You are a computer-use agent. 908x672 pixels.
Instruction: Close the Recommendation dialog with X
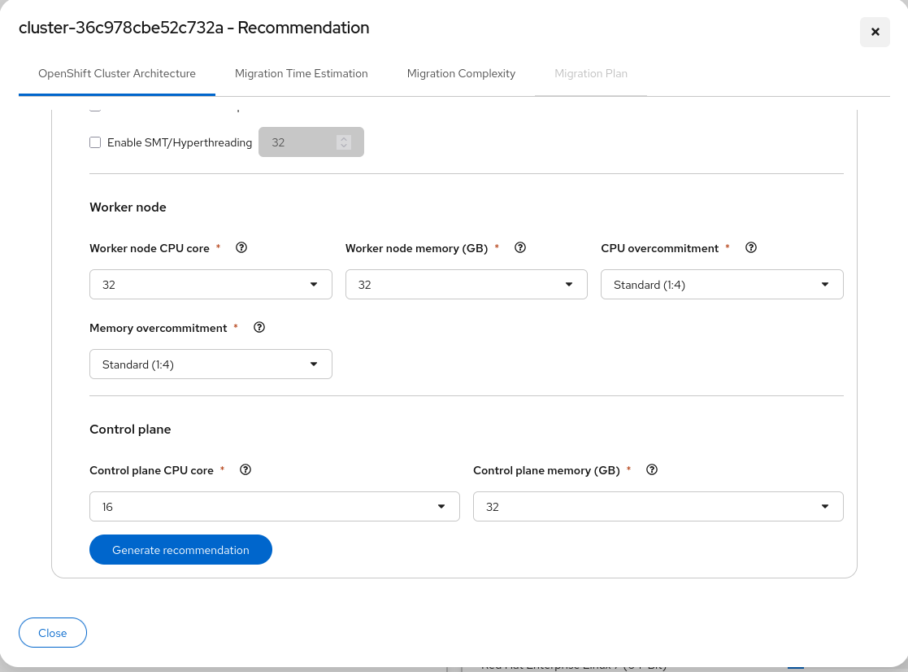tap(875, 32)
